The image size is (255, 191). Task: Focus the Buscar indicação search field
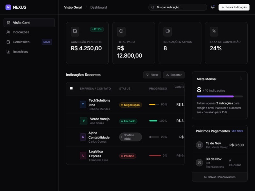[x=180, y=7]
